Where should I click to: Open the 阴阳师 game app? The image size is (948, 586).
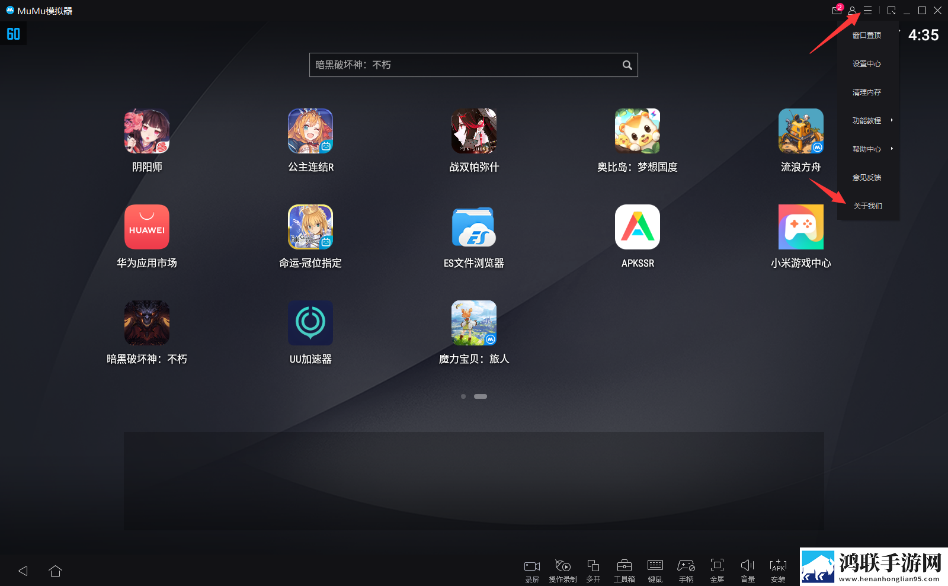pyautogui.click(x=147, y=131)
